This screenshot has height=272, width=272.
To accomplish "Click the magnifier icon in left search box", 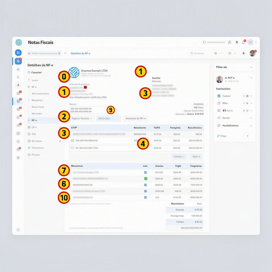I will pos(59,53).
